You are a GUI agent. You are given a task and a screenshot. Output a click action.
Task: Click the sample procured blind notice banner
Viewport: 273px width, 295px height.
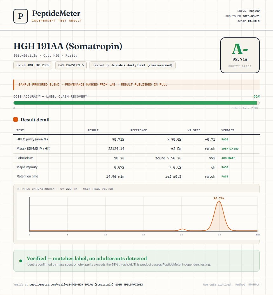(x=136, y=85)
